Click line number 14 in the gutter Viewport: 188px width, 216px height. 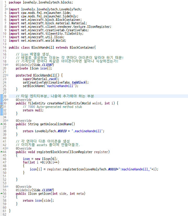(4, 47)
